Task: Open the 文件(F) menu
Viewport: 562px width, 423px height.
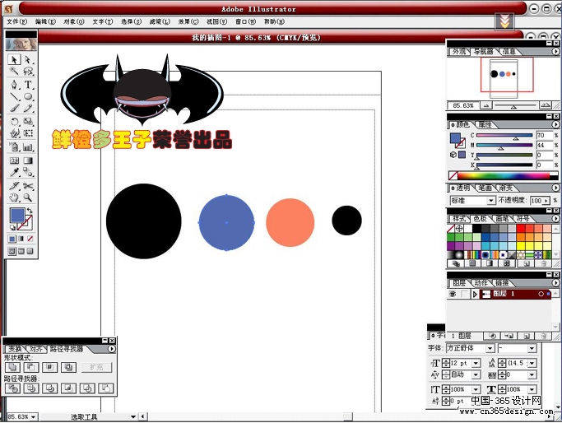Action: (16, 21)
